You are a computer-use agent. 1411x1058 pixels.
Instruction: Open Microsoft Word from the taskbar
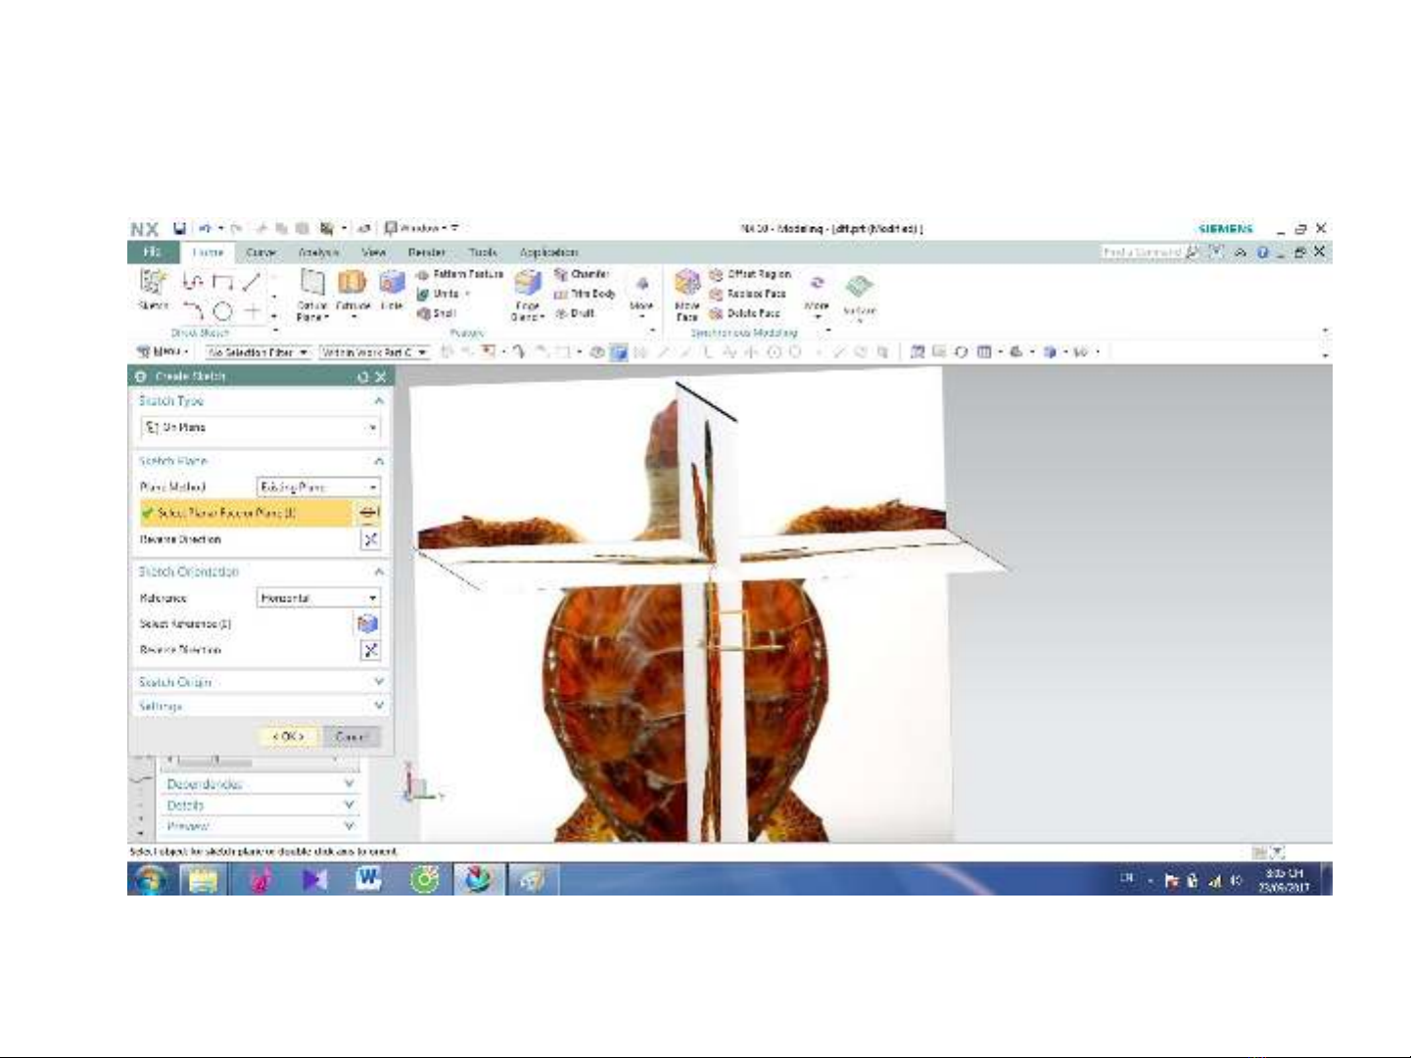(x=368, y=880)
